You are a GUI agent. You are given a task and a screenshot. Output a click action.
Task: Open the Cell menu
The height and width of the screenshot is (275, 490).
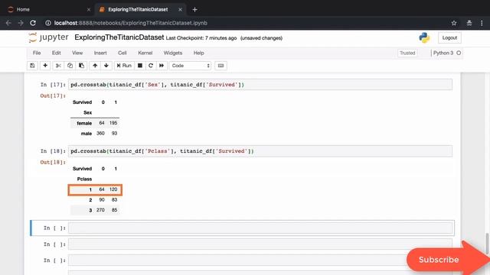point(122,53)
